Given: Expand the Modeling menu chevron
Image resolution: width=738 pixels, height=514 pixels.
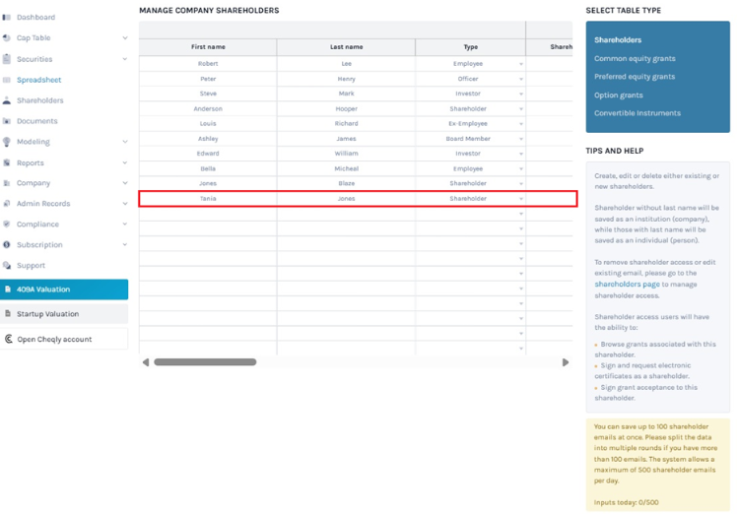Looking at the screenshot, I should click(125, 142).
